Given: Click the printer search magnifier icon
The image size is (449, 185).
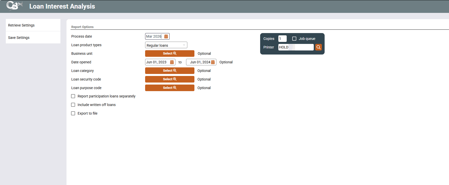Looking at the screenshot, I should (319, 47).
